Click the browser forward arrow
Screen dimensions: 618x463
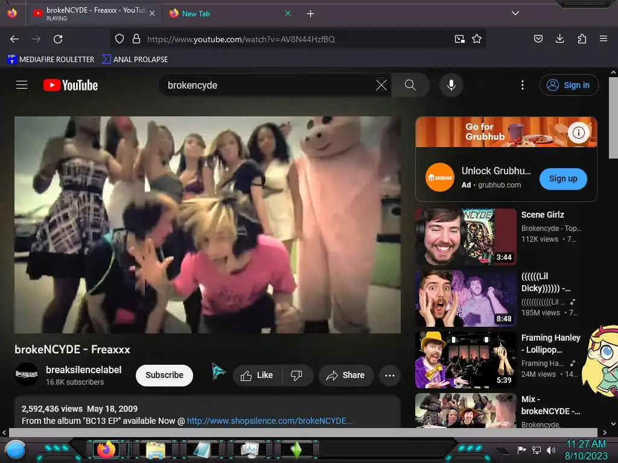36,39
